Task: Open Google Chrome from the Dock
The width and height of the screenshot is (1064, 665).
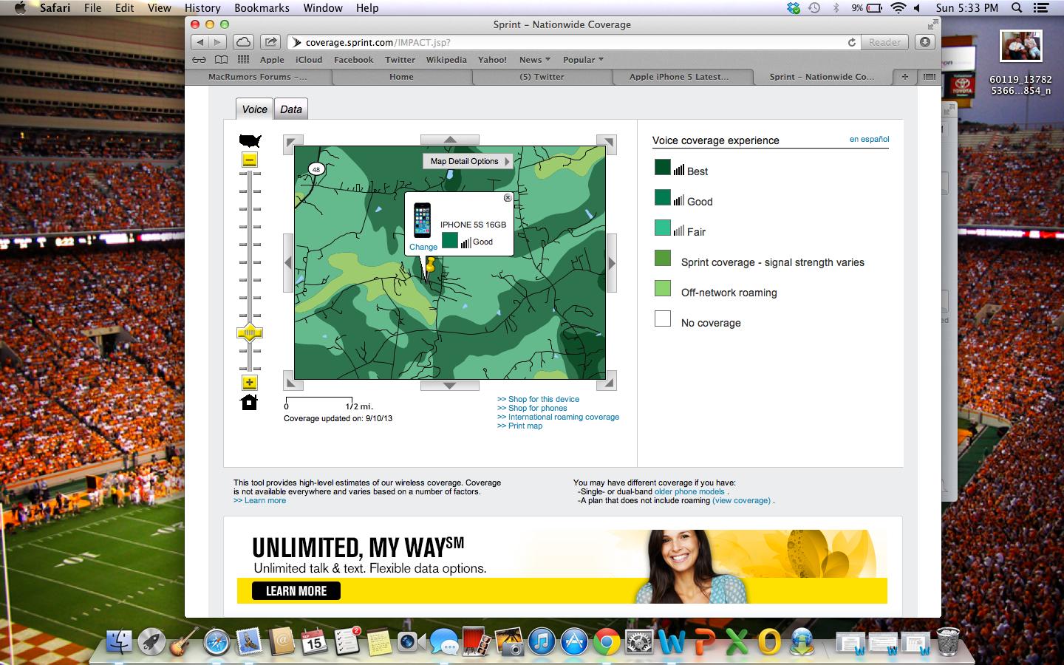Action: pyautogui.click(x=607, y=642)
